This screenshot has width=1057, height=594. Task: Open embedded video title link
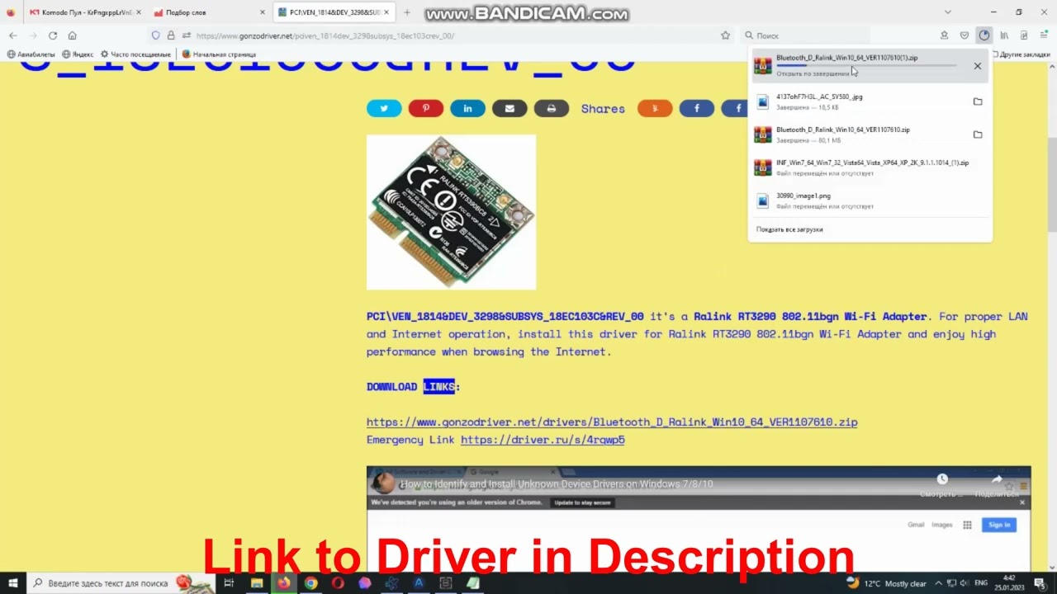click(557, 484)
